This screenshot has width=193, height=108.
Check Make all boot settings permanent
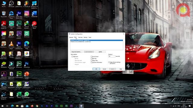pyautogui.click(x=109, y=62)
